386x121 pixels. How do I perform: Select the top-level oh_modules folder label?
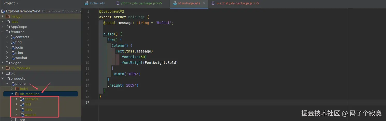(x=20, y=68)
